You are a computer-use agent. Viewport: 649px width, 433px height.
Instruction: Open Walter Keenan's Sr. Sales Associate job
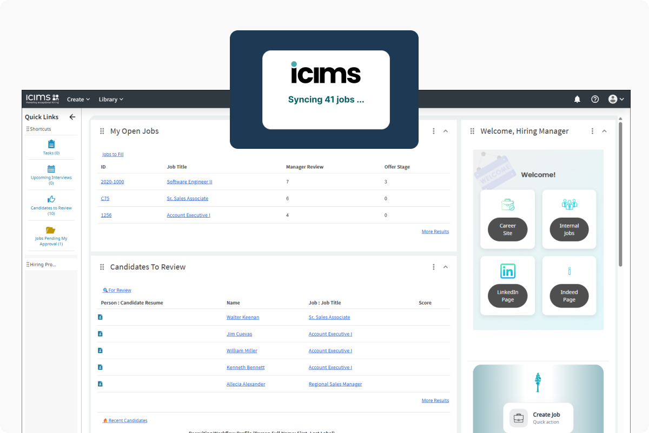329,317
